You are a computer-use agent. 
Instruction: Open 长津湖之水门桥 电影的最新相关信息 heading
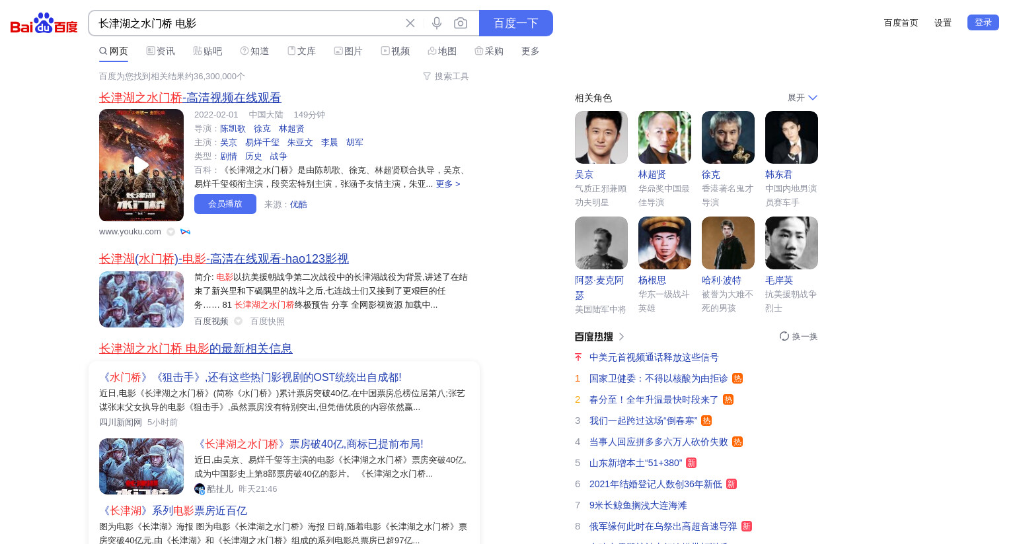point(196,349)
